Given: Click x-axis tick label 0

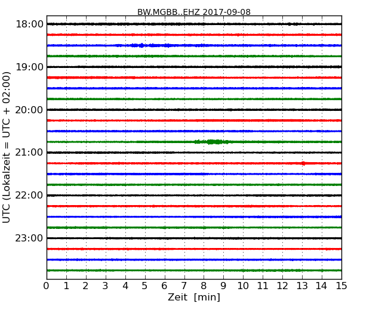Looking at the screenshot, I should [47, 286].
